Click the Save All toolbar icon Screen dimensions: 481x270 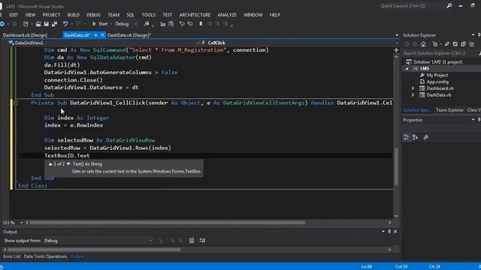tap(54, 24)
